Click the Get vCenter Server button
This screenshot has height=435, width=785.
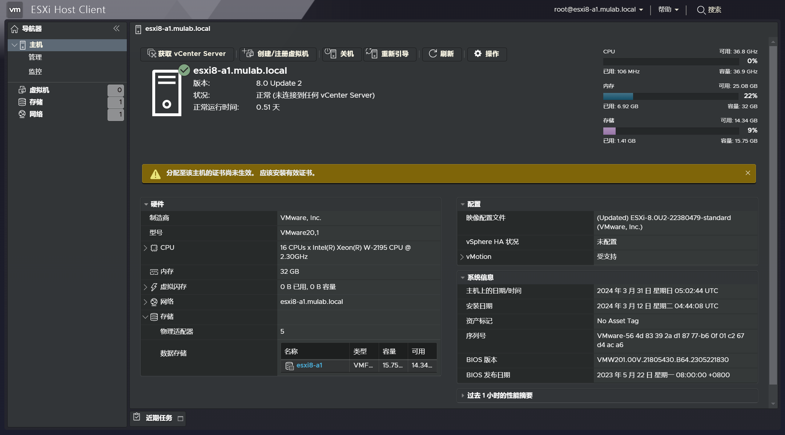click(x=187, y=54)
